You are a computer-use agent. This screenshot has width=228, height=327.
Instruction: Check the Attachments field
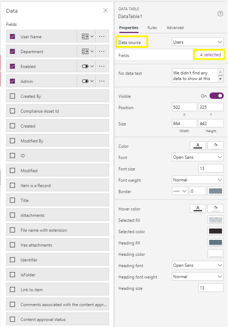[12, 215]
